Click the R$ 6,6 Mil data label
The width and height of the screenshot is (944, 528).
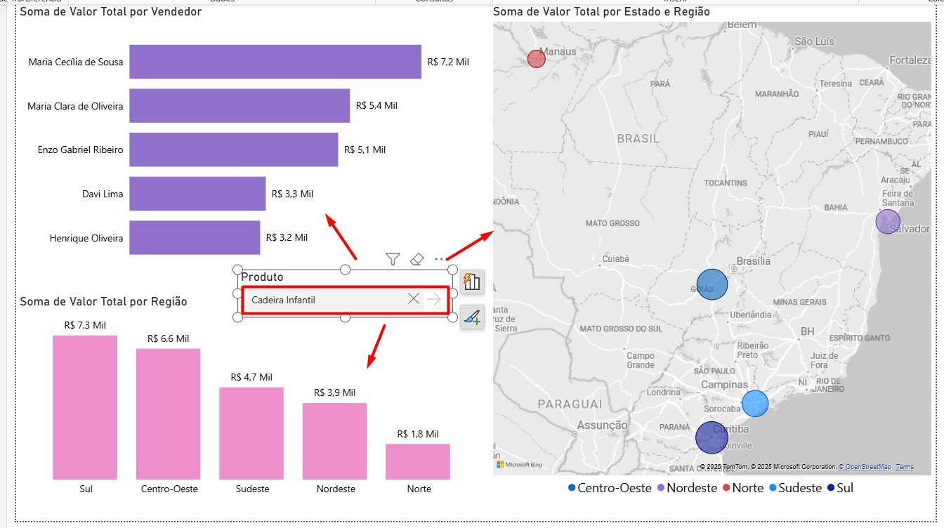click(x=169, y=338)
